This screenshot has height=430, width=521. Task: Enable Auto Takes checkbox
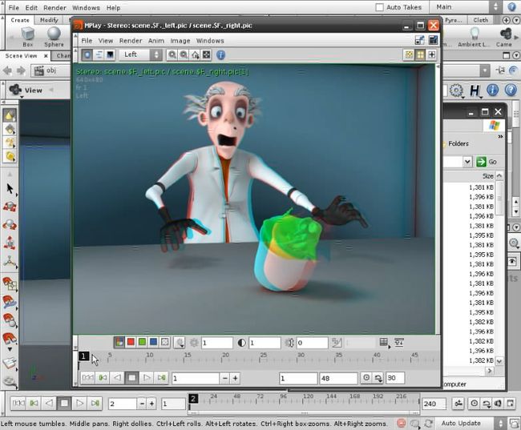pyautogui.click(x=379, y=7)
